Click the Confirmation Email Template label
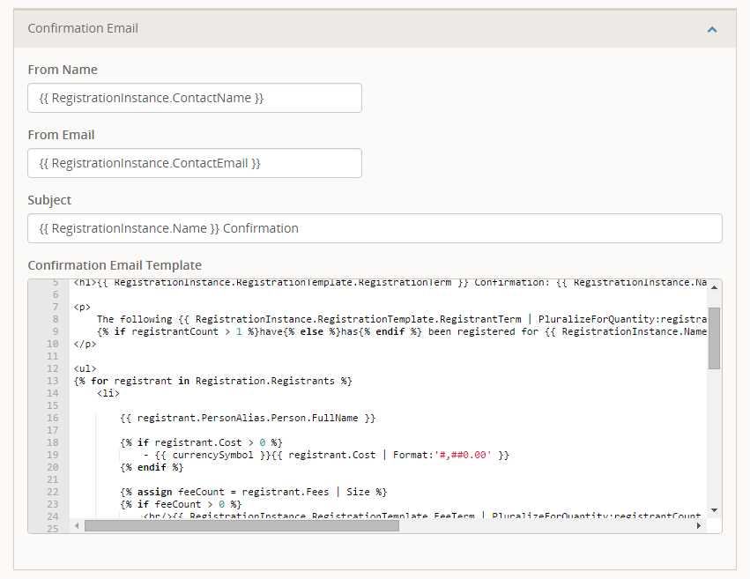This screenshot has height=579, width=750. coord(115,265)
